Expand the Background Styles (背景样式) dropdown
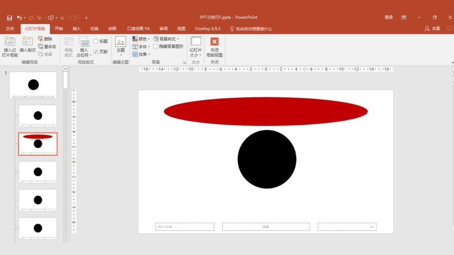 pos(166,39)
